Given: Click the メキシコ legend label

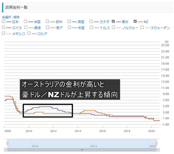Looking at the screenshot, I should (x=18, y=34).
